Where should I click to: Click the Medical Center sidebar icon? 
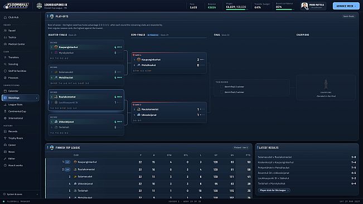click(x=5, y=44)
